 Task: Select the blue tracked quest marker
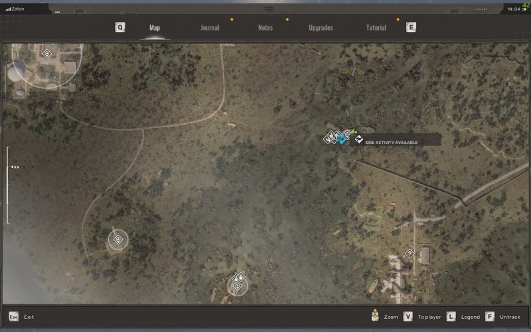[342, 139]
